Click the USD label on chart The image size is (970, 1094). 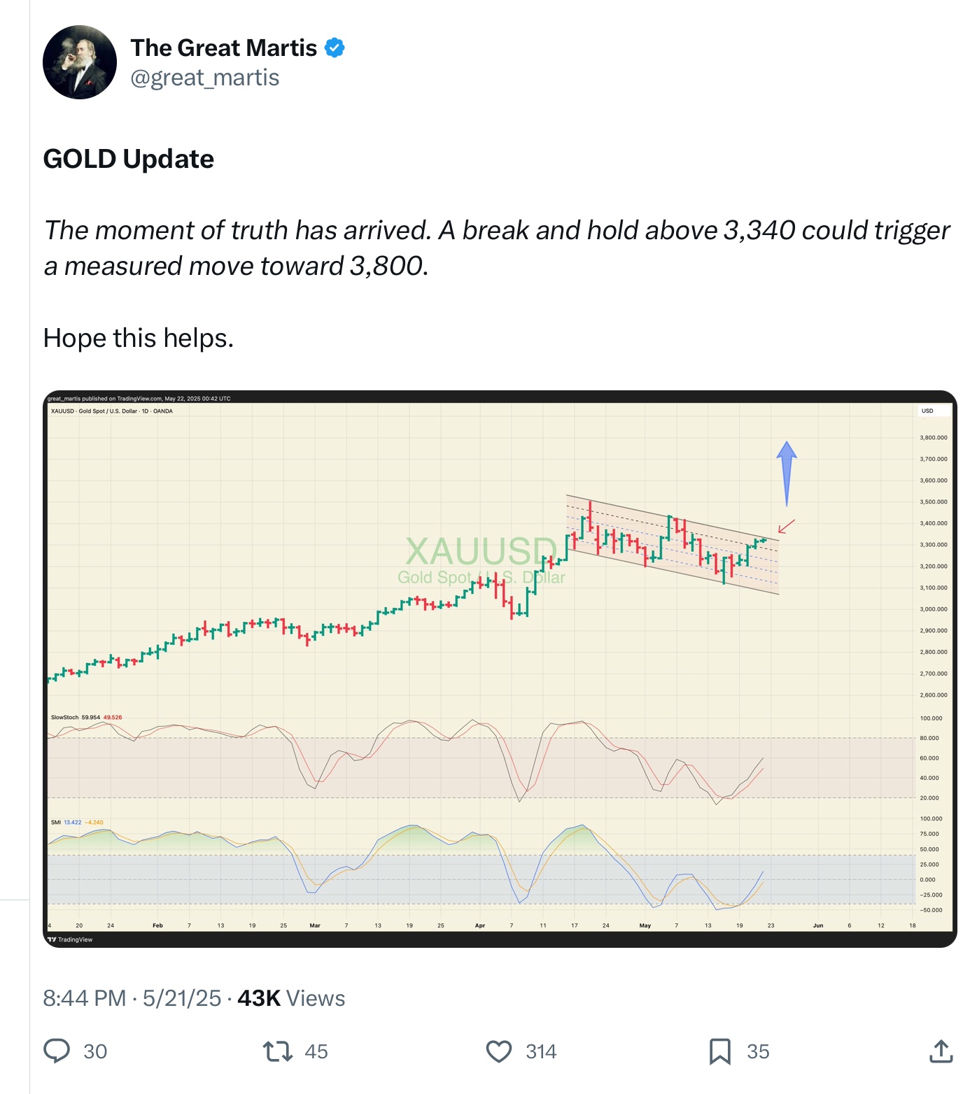tap(927, 411)
